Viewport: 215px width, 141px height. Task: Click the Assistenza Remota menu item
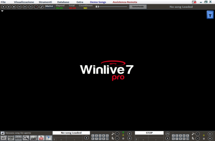[125, 2]
